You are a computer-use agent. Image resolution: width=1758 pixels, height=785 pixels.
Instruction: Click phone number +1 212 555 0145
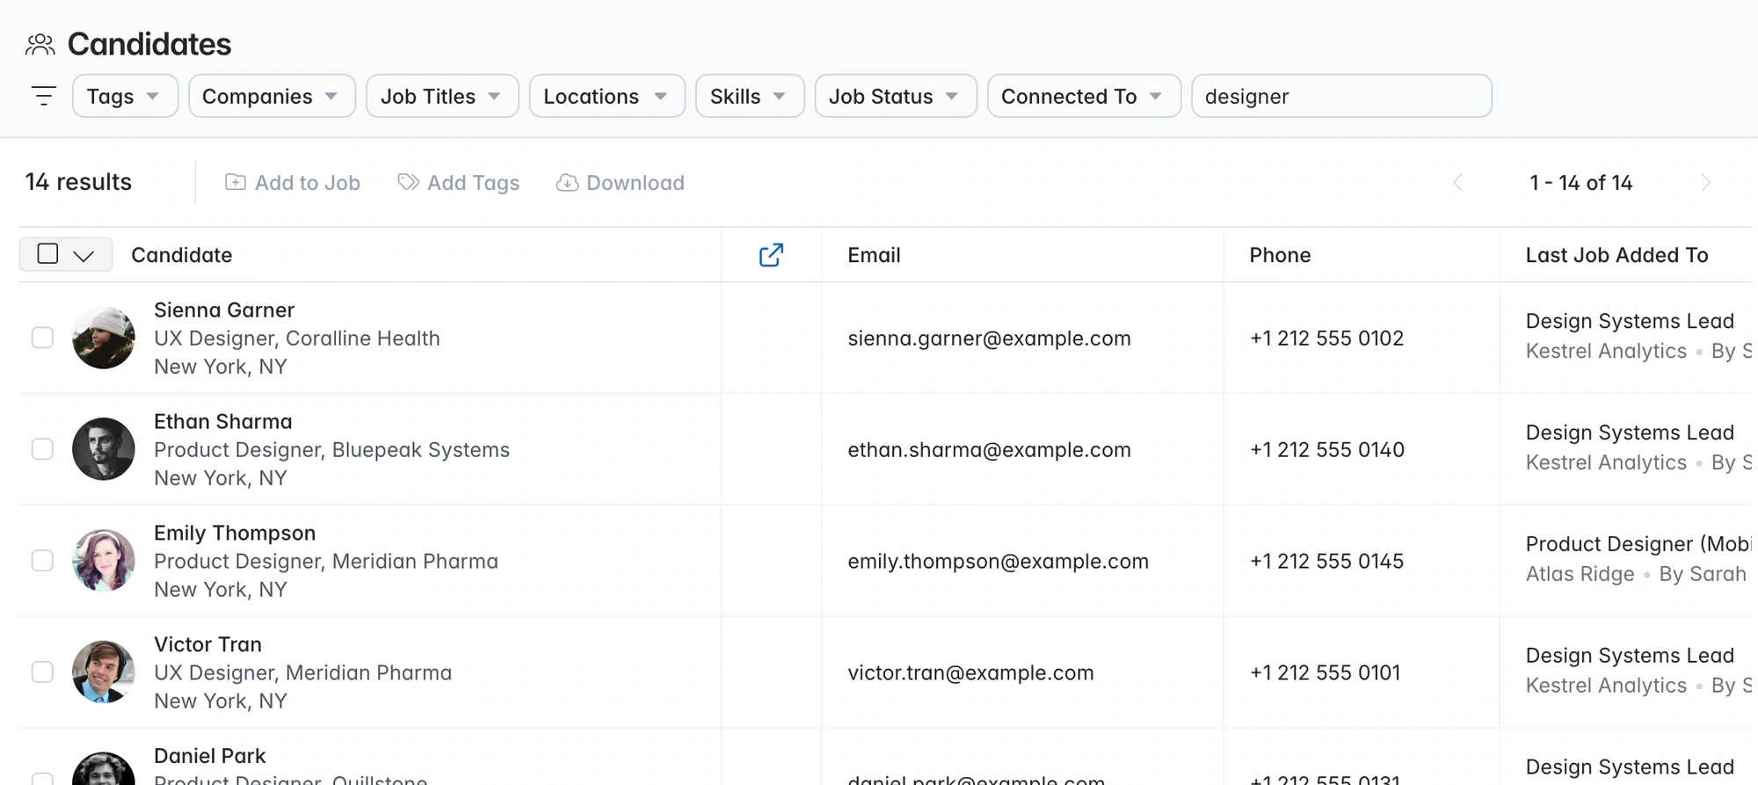point(1326,562)
